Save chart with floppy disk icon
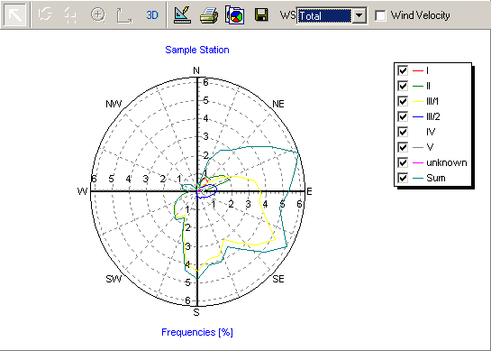Image resolution: width=491 pixels, height=351 pixels. (x=261, y=14)
